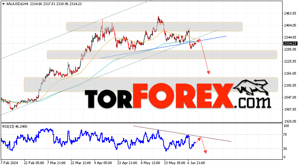Viewport: 299px width, 167px height.
Task: Click price axis label 2344.55
Action: [x=290, y=37]
